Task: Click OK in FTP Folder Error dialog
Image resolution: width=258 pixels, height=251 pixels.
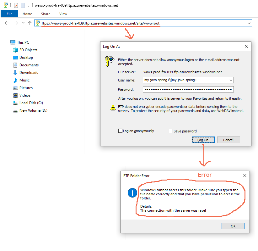Action: coord(233,226)
